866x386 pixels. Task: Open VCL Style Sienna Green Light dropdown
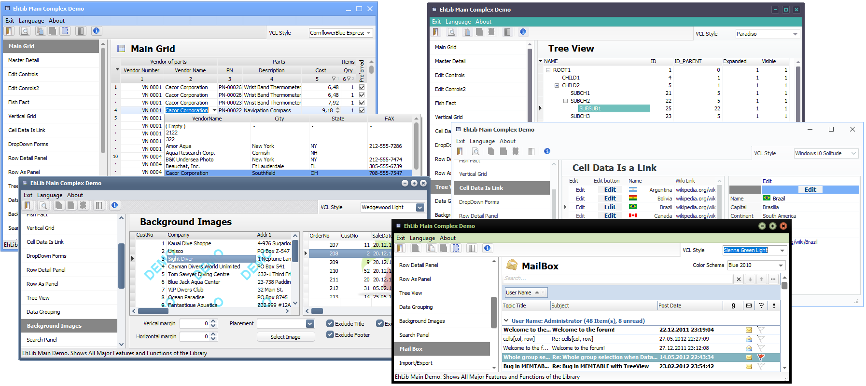782,250
